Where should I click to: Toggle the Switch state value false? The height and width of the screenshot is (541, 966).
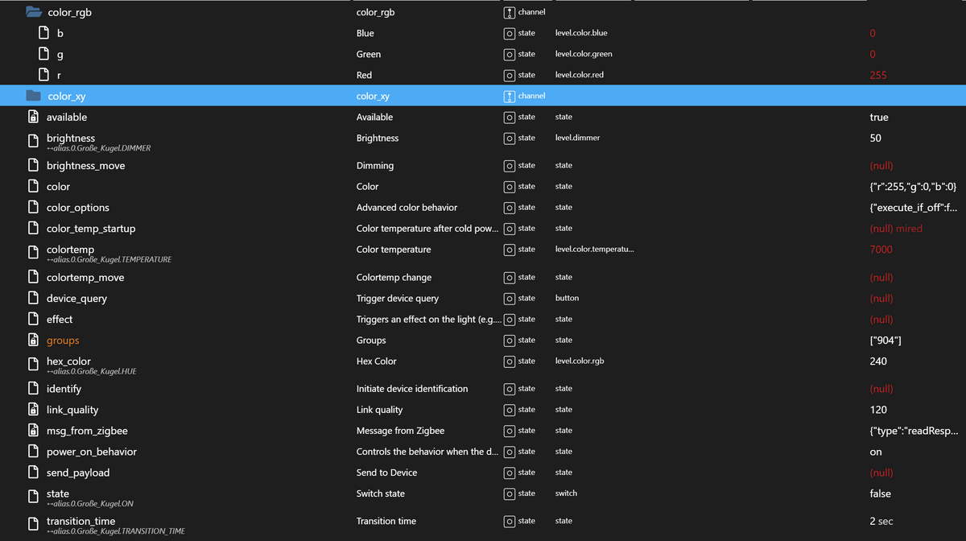click(880, 493)
